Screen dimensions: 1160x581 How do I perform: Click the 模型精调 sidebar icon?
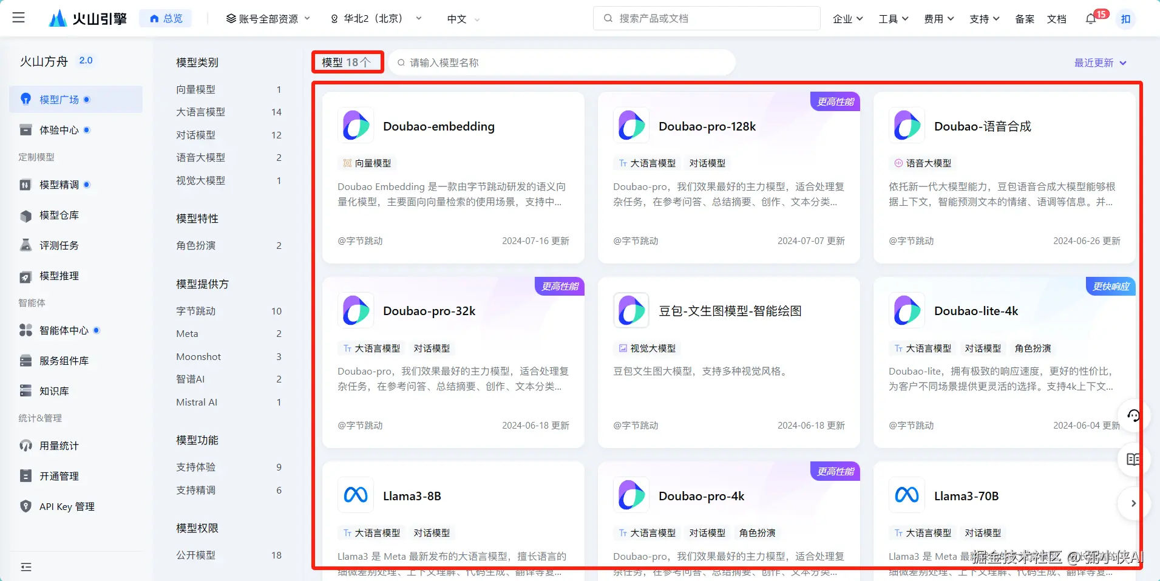coord(25,185)
